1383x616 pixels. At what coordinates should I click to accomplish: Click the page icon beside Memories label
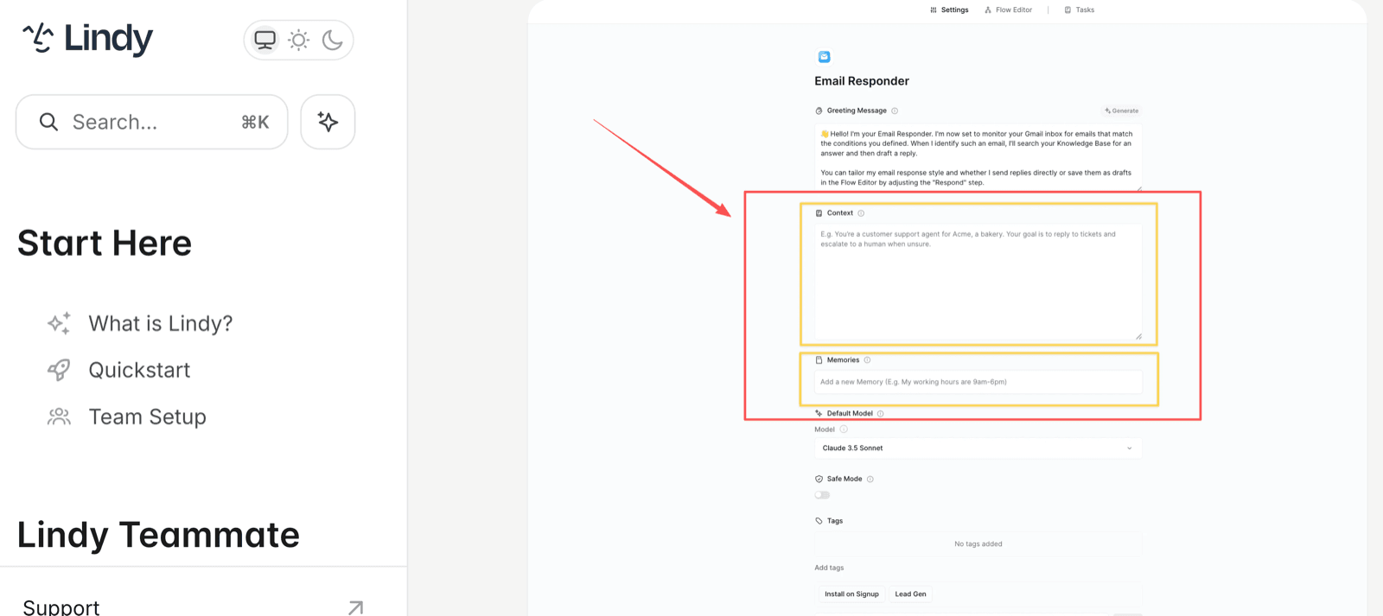(819, 360)
